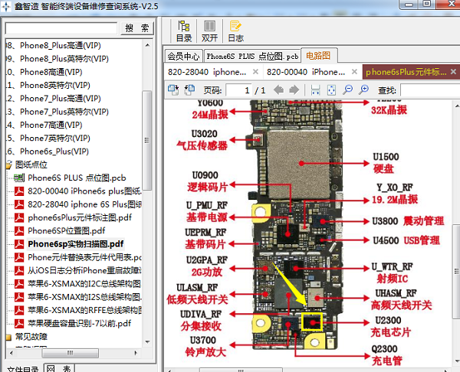Close the 820-00040 iPhone document tab
This screenshot has height=372, width=460.
(x=354, y=72)
